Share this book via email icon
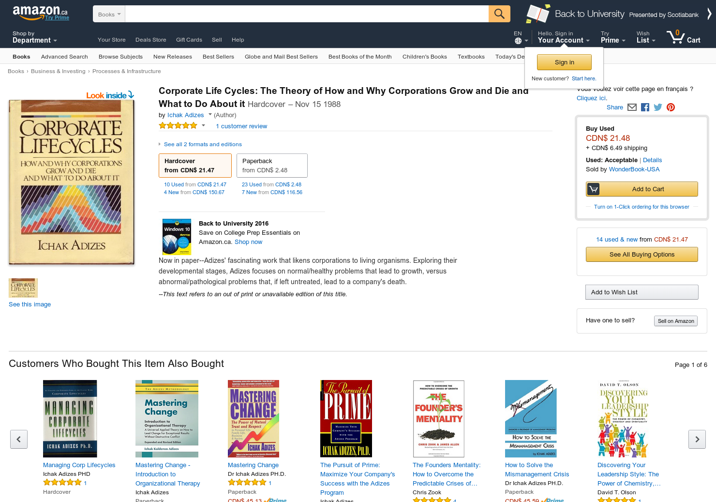The width and height of the screenshot is (716, 502). [x=632, y=107]
